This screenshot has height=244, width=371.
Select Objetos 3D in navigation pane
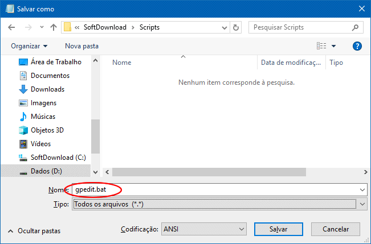pyautogui.click(x=47, y=130)
